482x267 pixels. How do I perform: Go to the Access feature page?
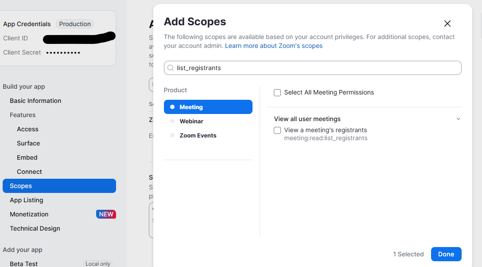pos(27,129)
